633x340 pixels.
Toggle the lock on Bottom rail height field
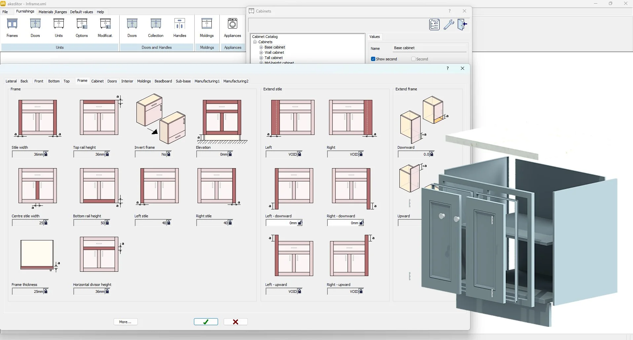(x=107, y=223)
